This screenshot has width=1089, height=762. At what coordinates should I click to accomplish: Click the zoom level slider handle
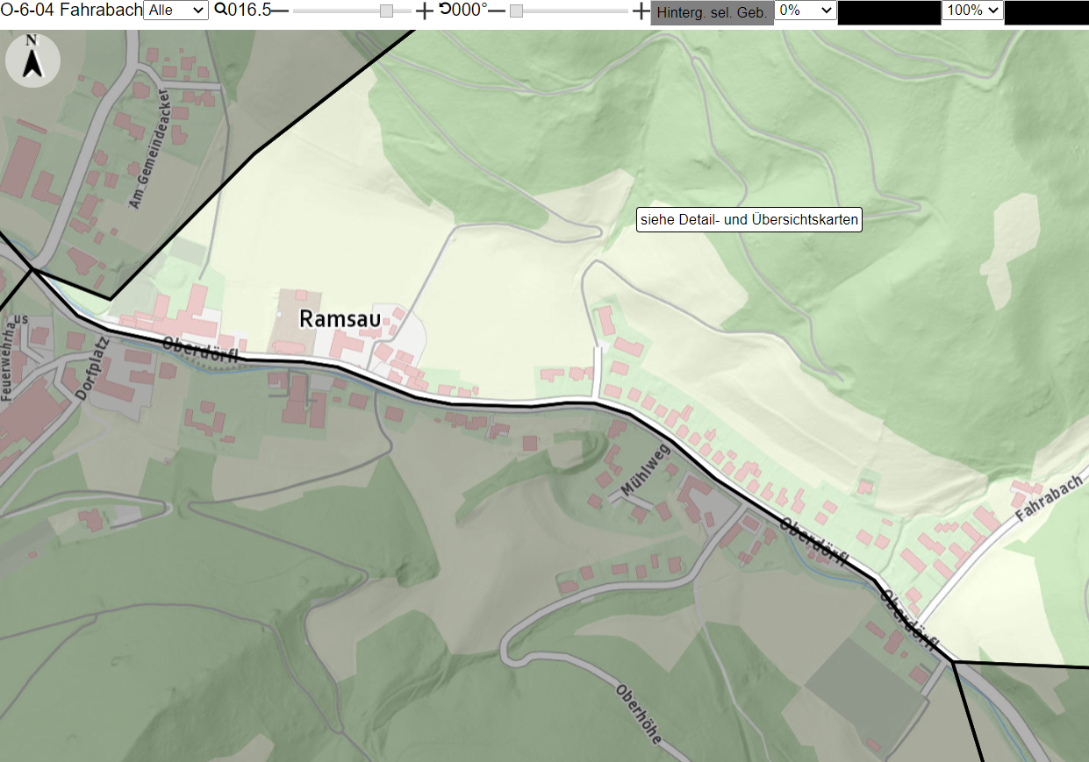pyautogui.click(x=386, y=11)
